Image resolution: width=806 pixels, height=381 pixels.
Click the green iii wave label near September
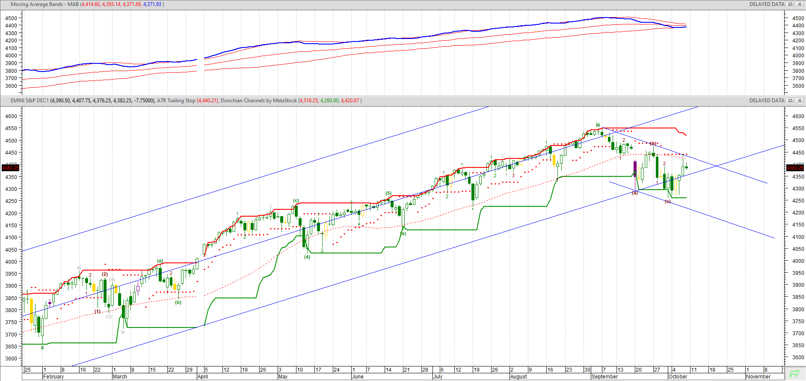point(598,125)
